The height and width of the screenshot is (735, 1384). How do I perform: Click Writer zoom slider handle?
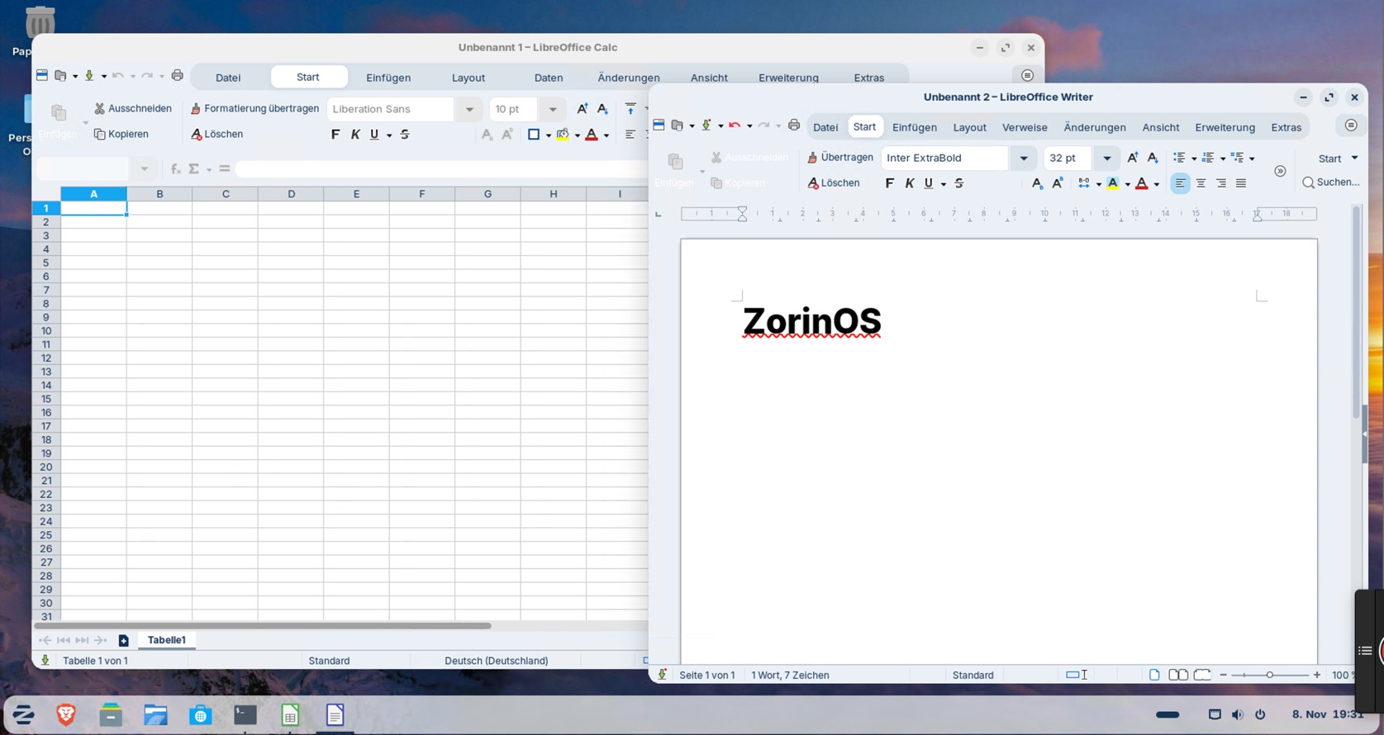click(1270, 676)
